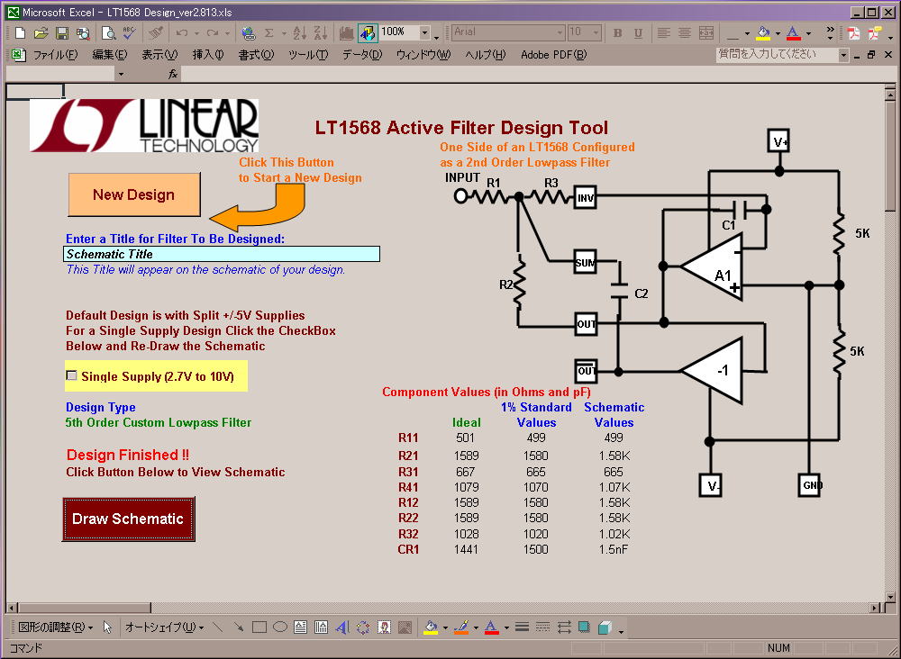Apply the red font color in formatting toolbar
The height and width of the screenshot is (659, 901).
pyautogui.click(x=794, y=33)
